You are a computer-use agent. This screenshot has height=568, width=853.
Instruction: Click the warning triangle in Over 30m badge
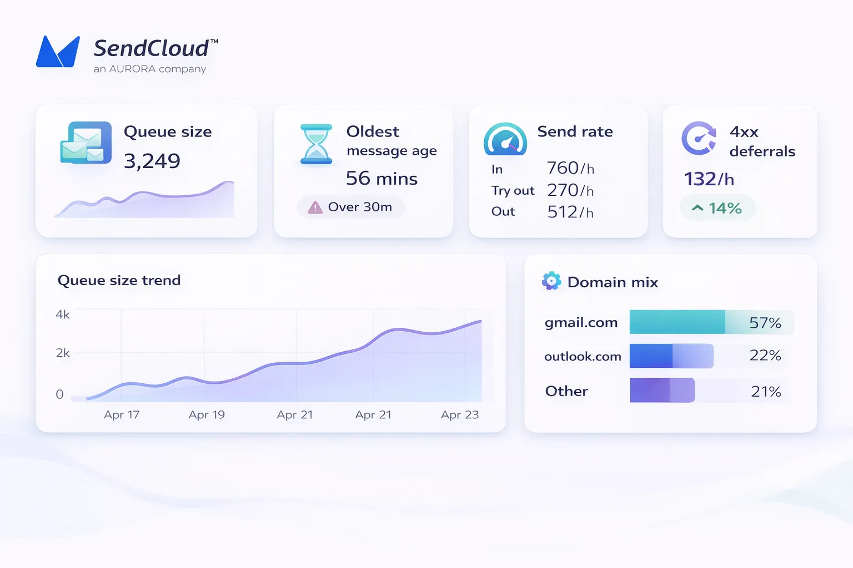315,207
